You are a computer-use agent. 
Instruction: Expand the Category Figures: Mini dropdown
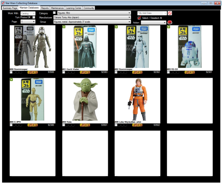pos(94,13)
